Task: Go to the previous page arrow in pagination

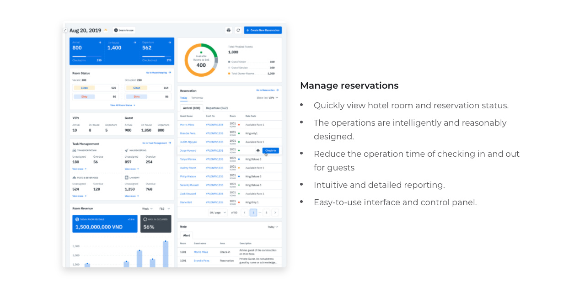Action: [x=244, y=213]
